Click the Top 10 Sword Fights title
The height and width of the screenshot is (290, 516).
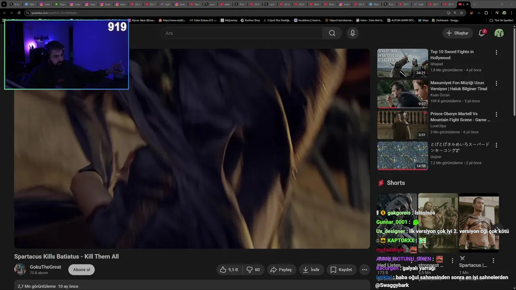452,55
